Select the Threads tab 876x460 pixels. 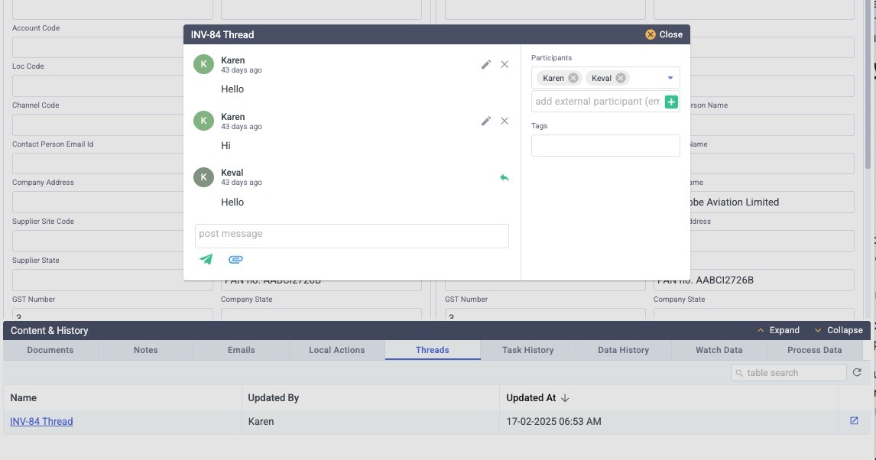click(433, 350)
